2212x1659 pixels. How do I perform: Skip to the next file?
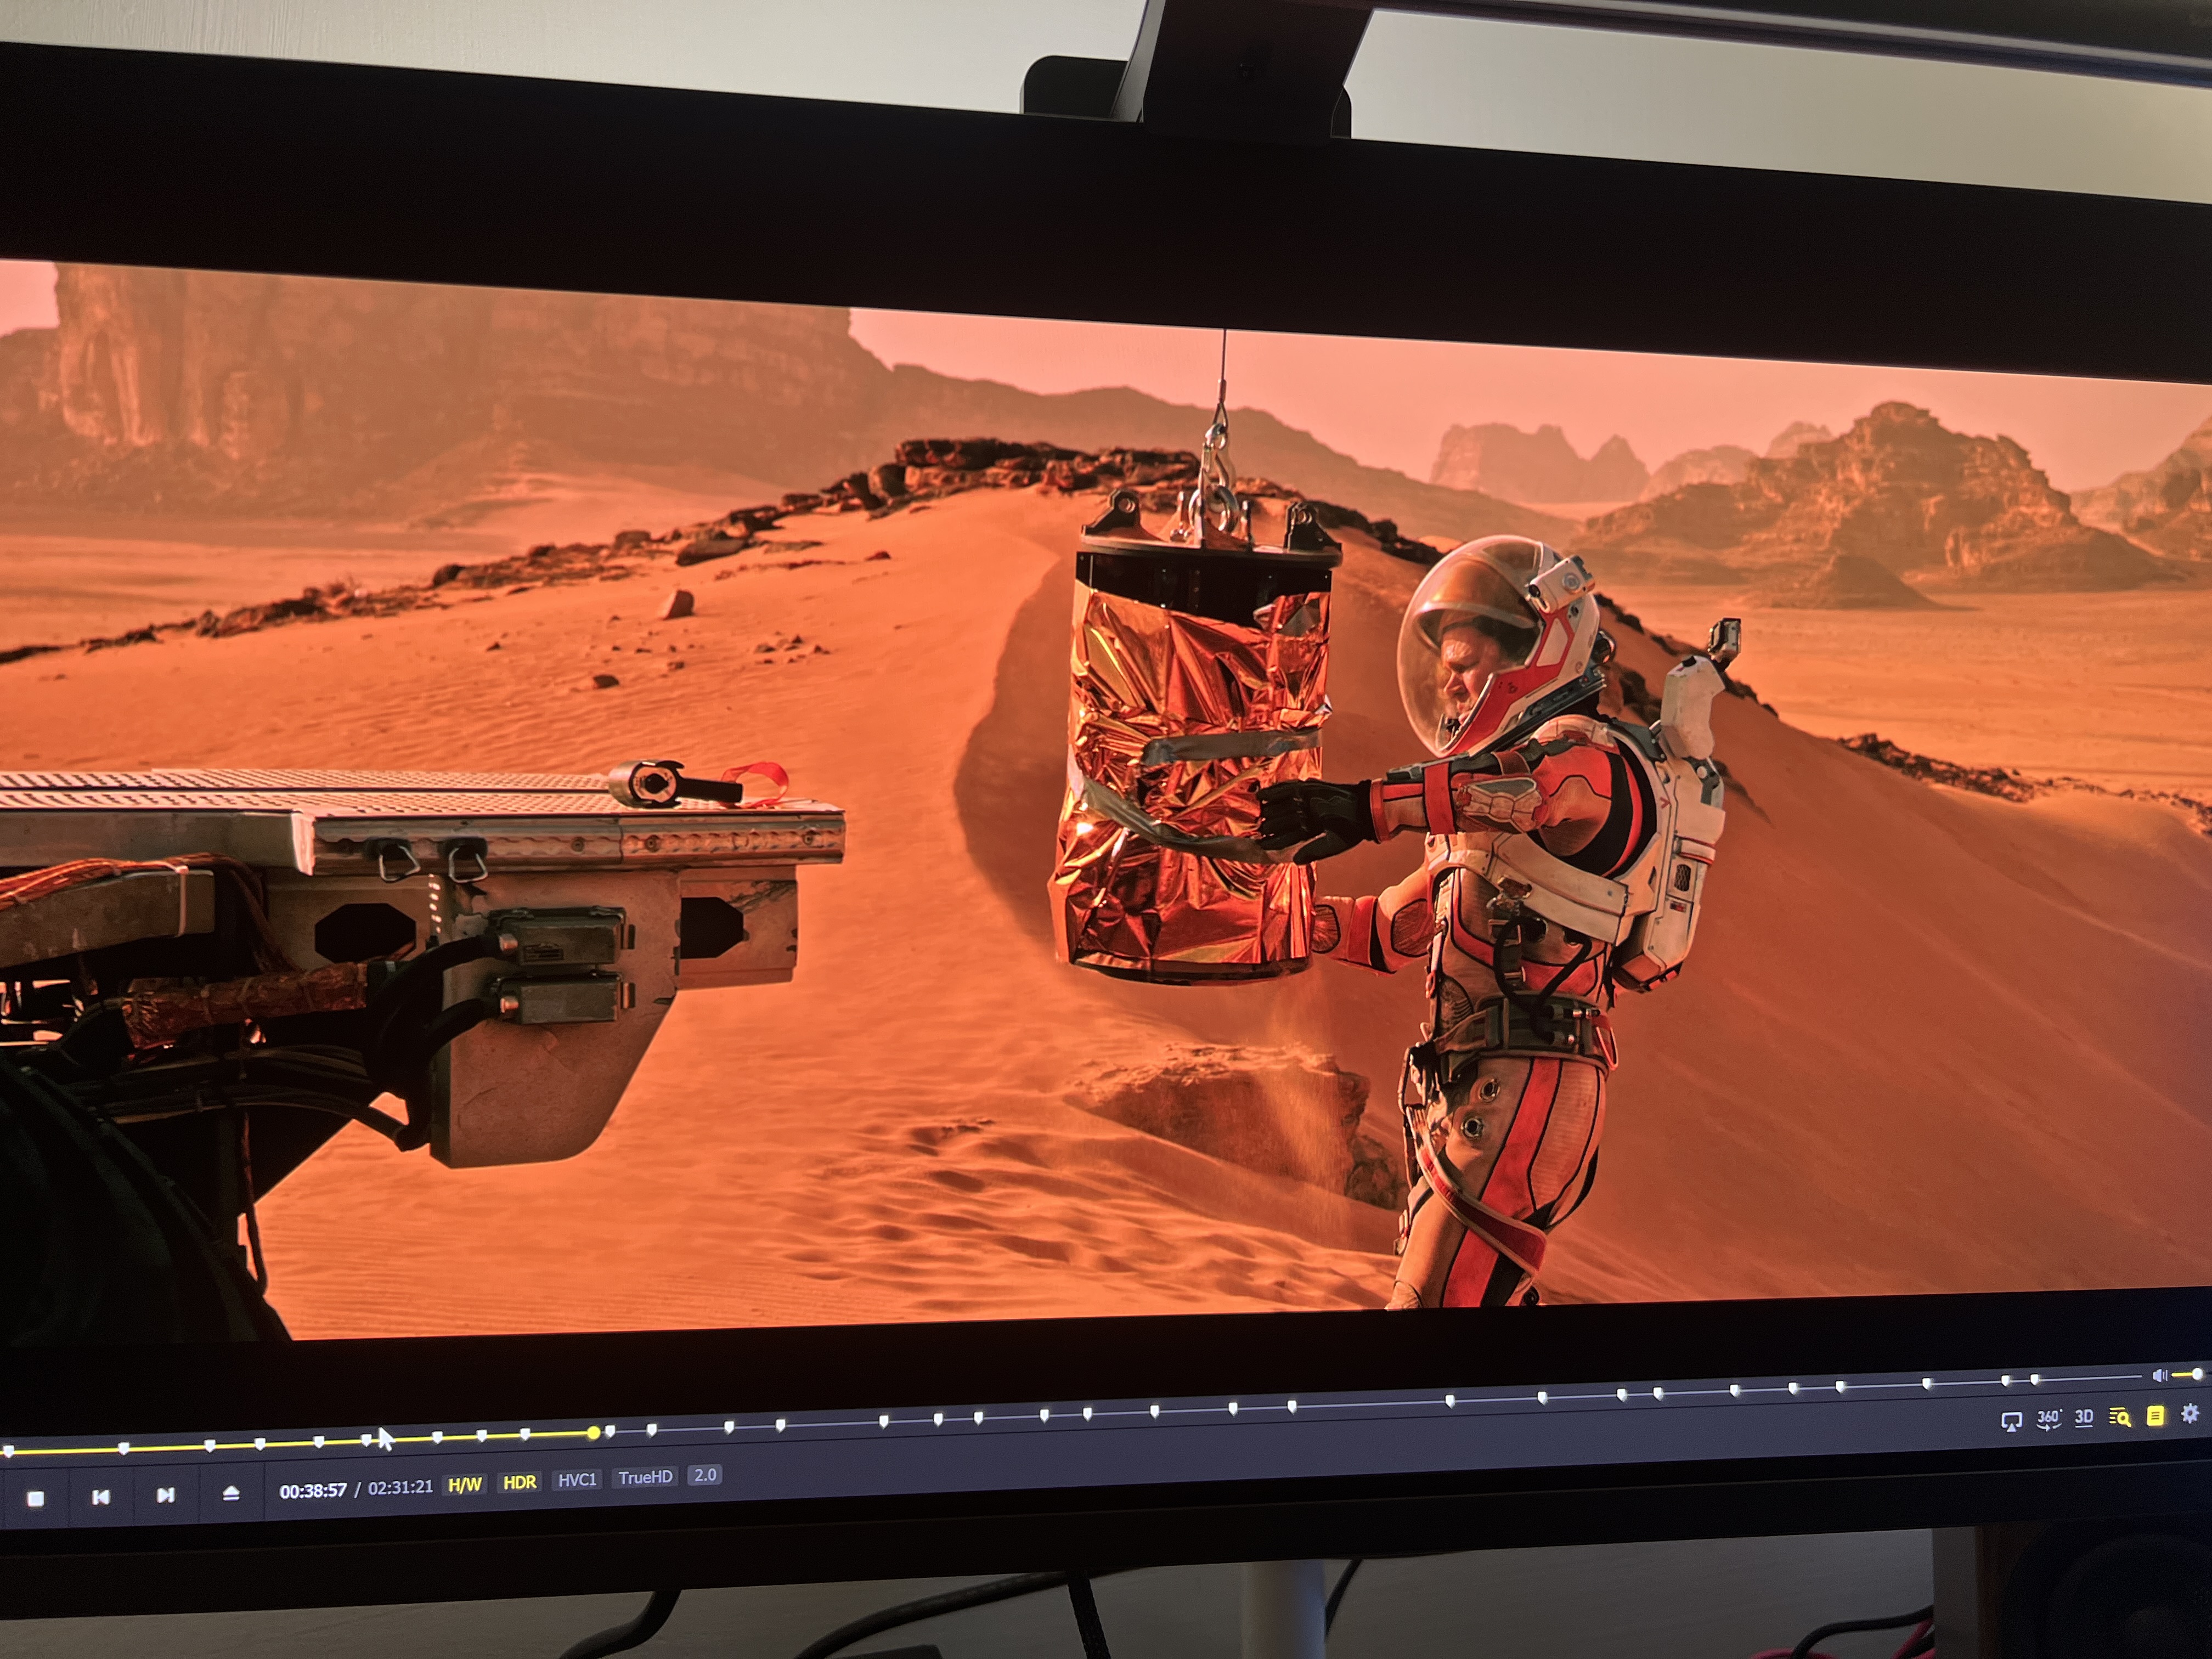pos(166,1494)
